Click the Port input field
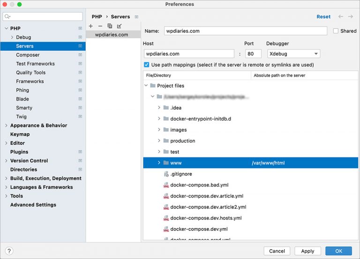The height and width of the screenshot is (259, 360). (x=253, y=54)
